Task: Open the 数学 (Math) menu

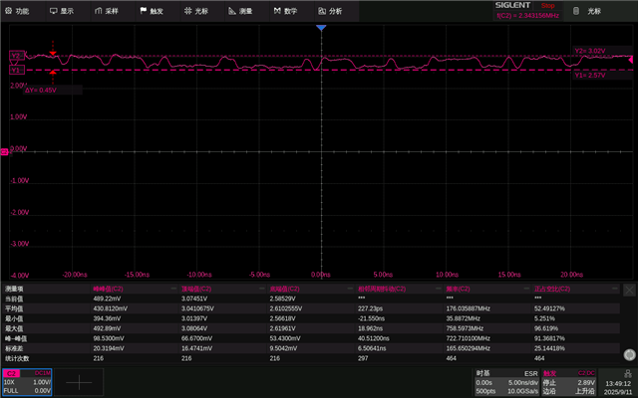Action: click(x=285, y=11)
